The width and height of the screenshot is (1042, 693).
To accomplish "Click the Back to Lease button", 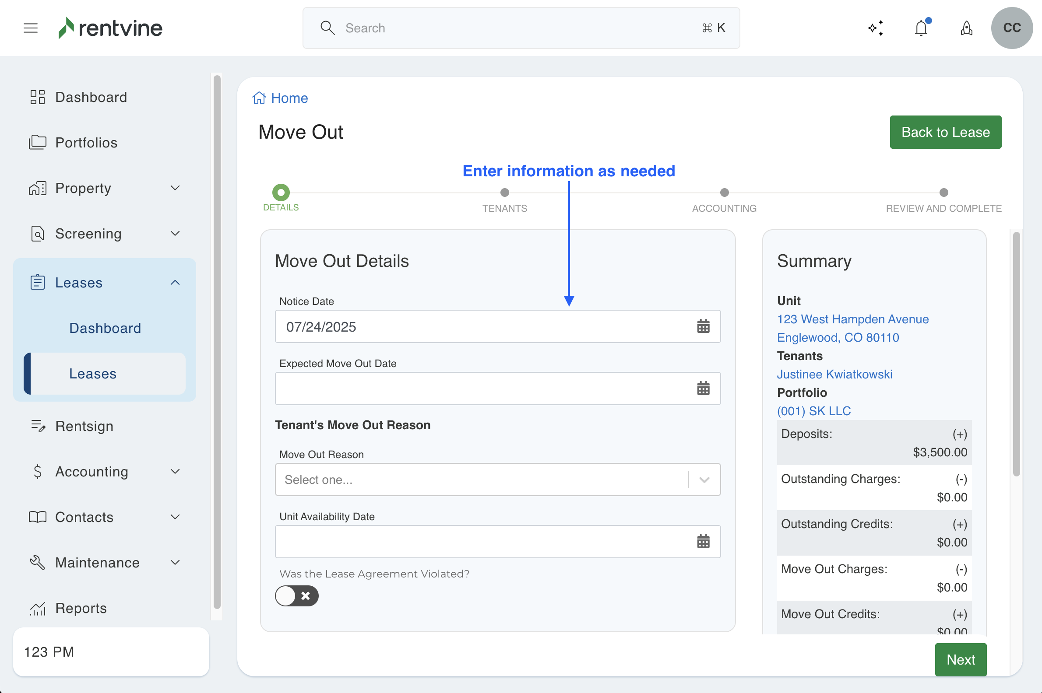I will (945, 132).
